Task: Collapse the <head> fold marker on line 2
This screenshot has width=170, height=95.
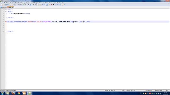Action: 6,12
